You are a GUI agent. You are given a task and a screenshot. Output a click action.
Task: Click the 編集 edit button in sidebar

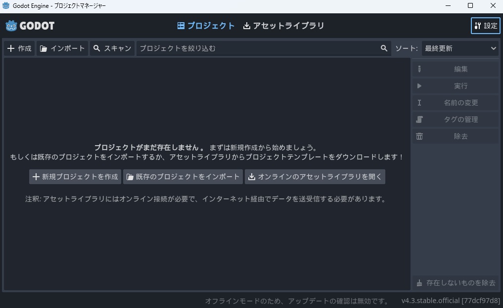click(456, 69)
